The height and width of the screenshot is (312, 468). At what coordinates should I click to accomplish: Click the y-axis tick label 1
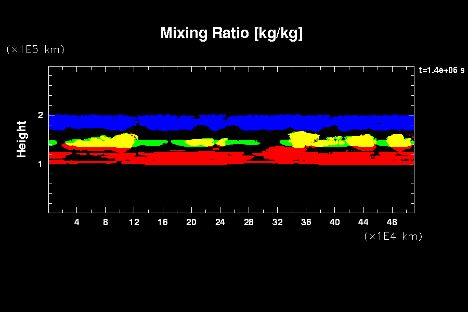(x=40, y=163)
